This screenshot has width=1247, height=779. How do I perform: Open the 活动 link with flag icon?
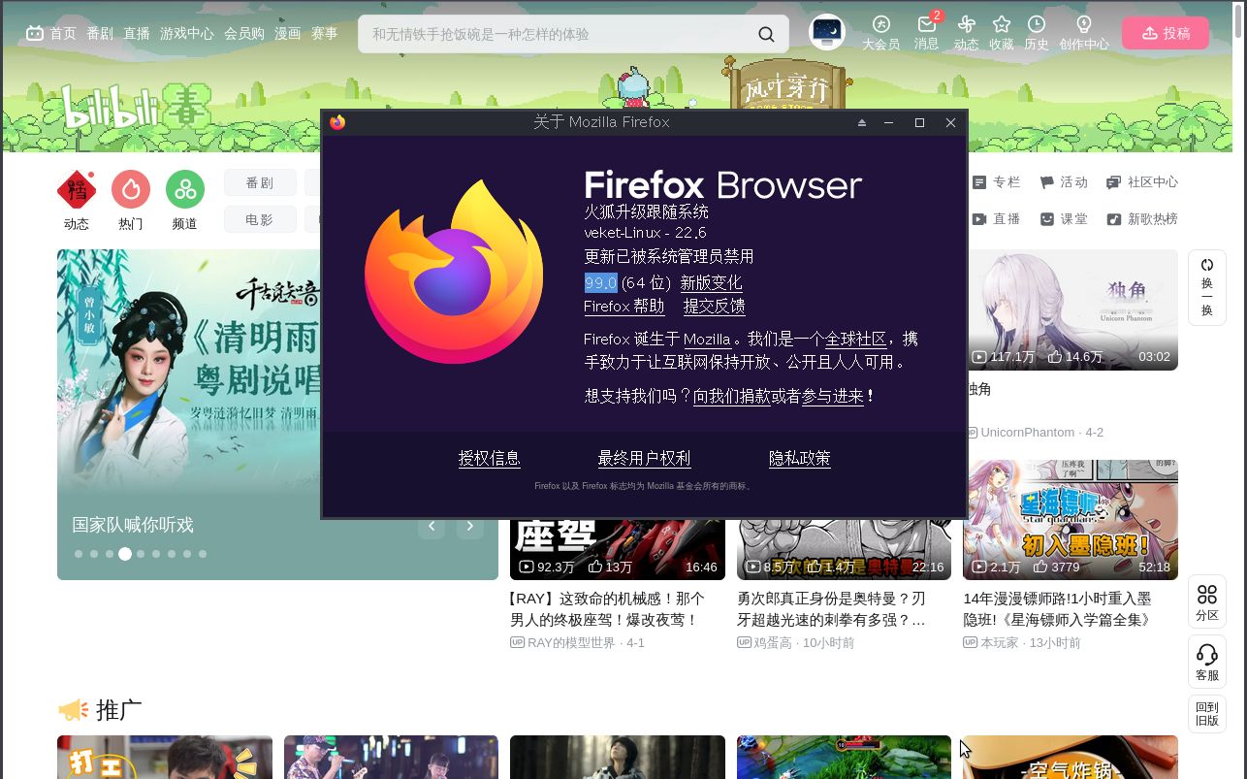(x=1064, y=182)
